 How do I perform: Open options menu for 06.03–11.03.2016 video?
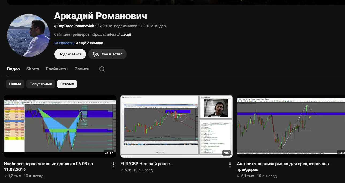tap(113, 165)
